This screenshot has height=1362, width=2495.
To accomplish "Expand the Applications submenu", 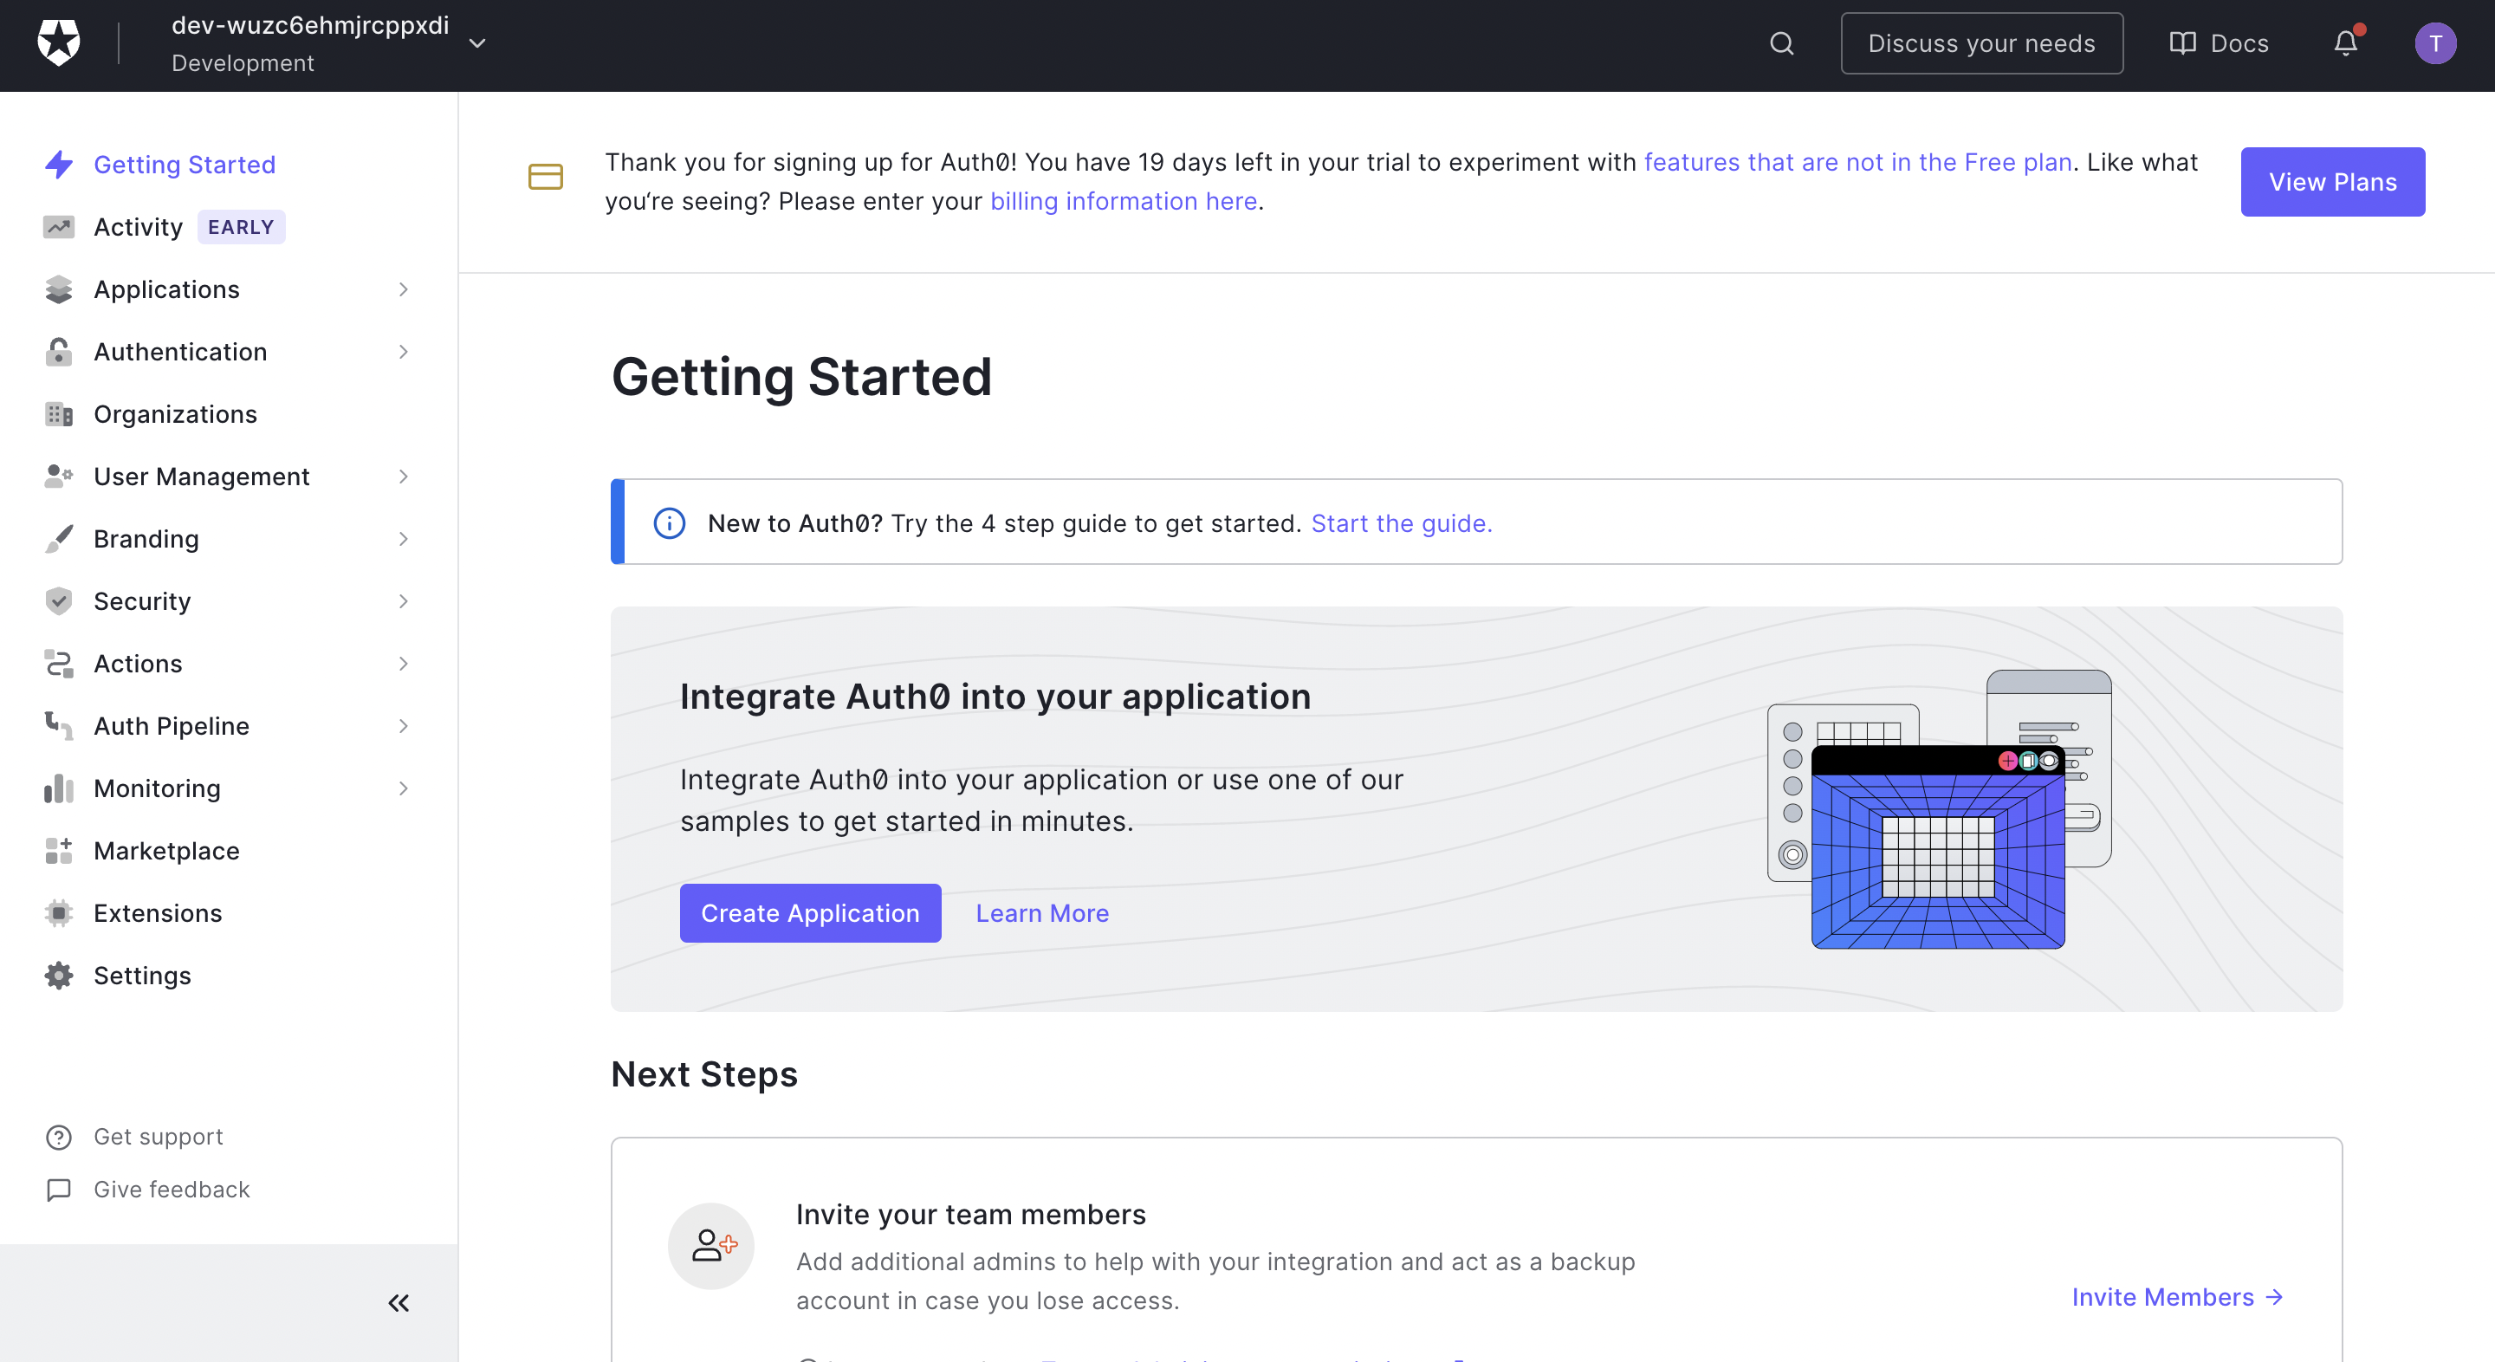I will [x=403, y=289].
